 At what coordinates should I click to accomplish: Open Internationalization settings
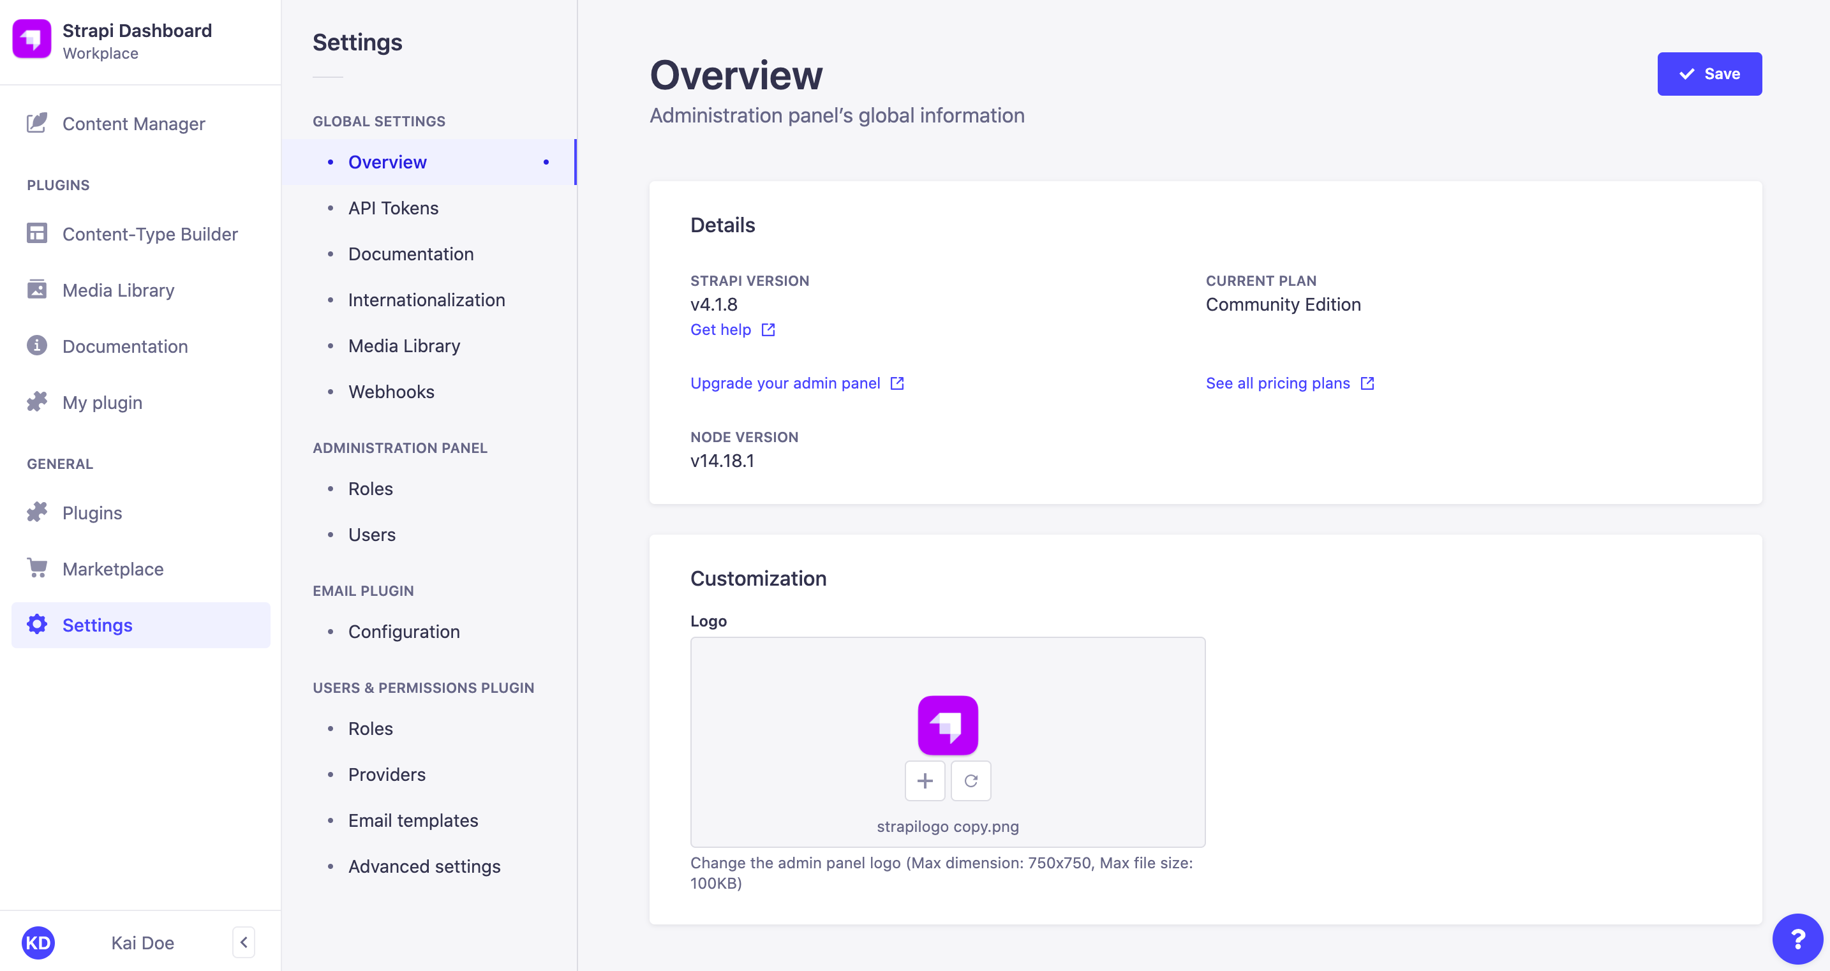pos(426,300)
